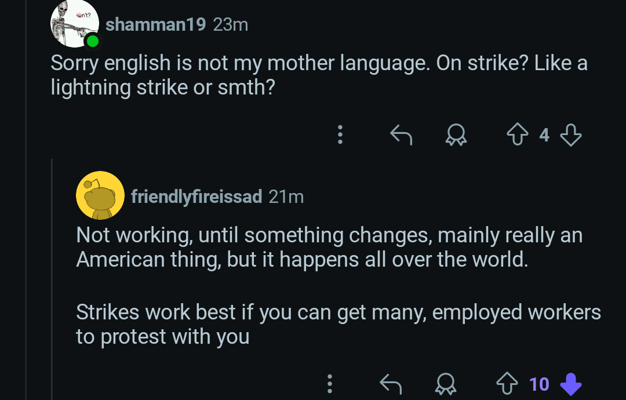Reply to friendlyfireissad's comment
Screen dimensions: 626x400
coord(391,384)
